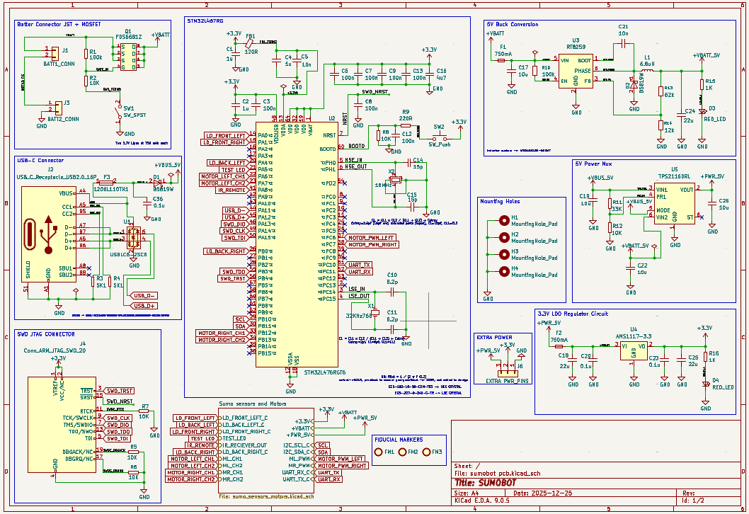Click the EXTRA POWER block heading

point(494,337)
